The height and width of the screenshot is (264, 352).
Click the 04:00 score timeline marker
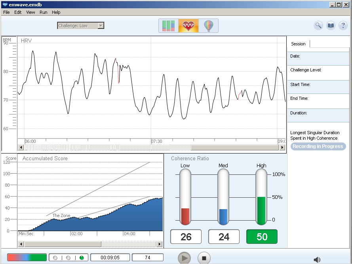[x=129, y=234]
